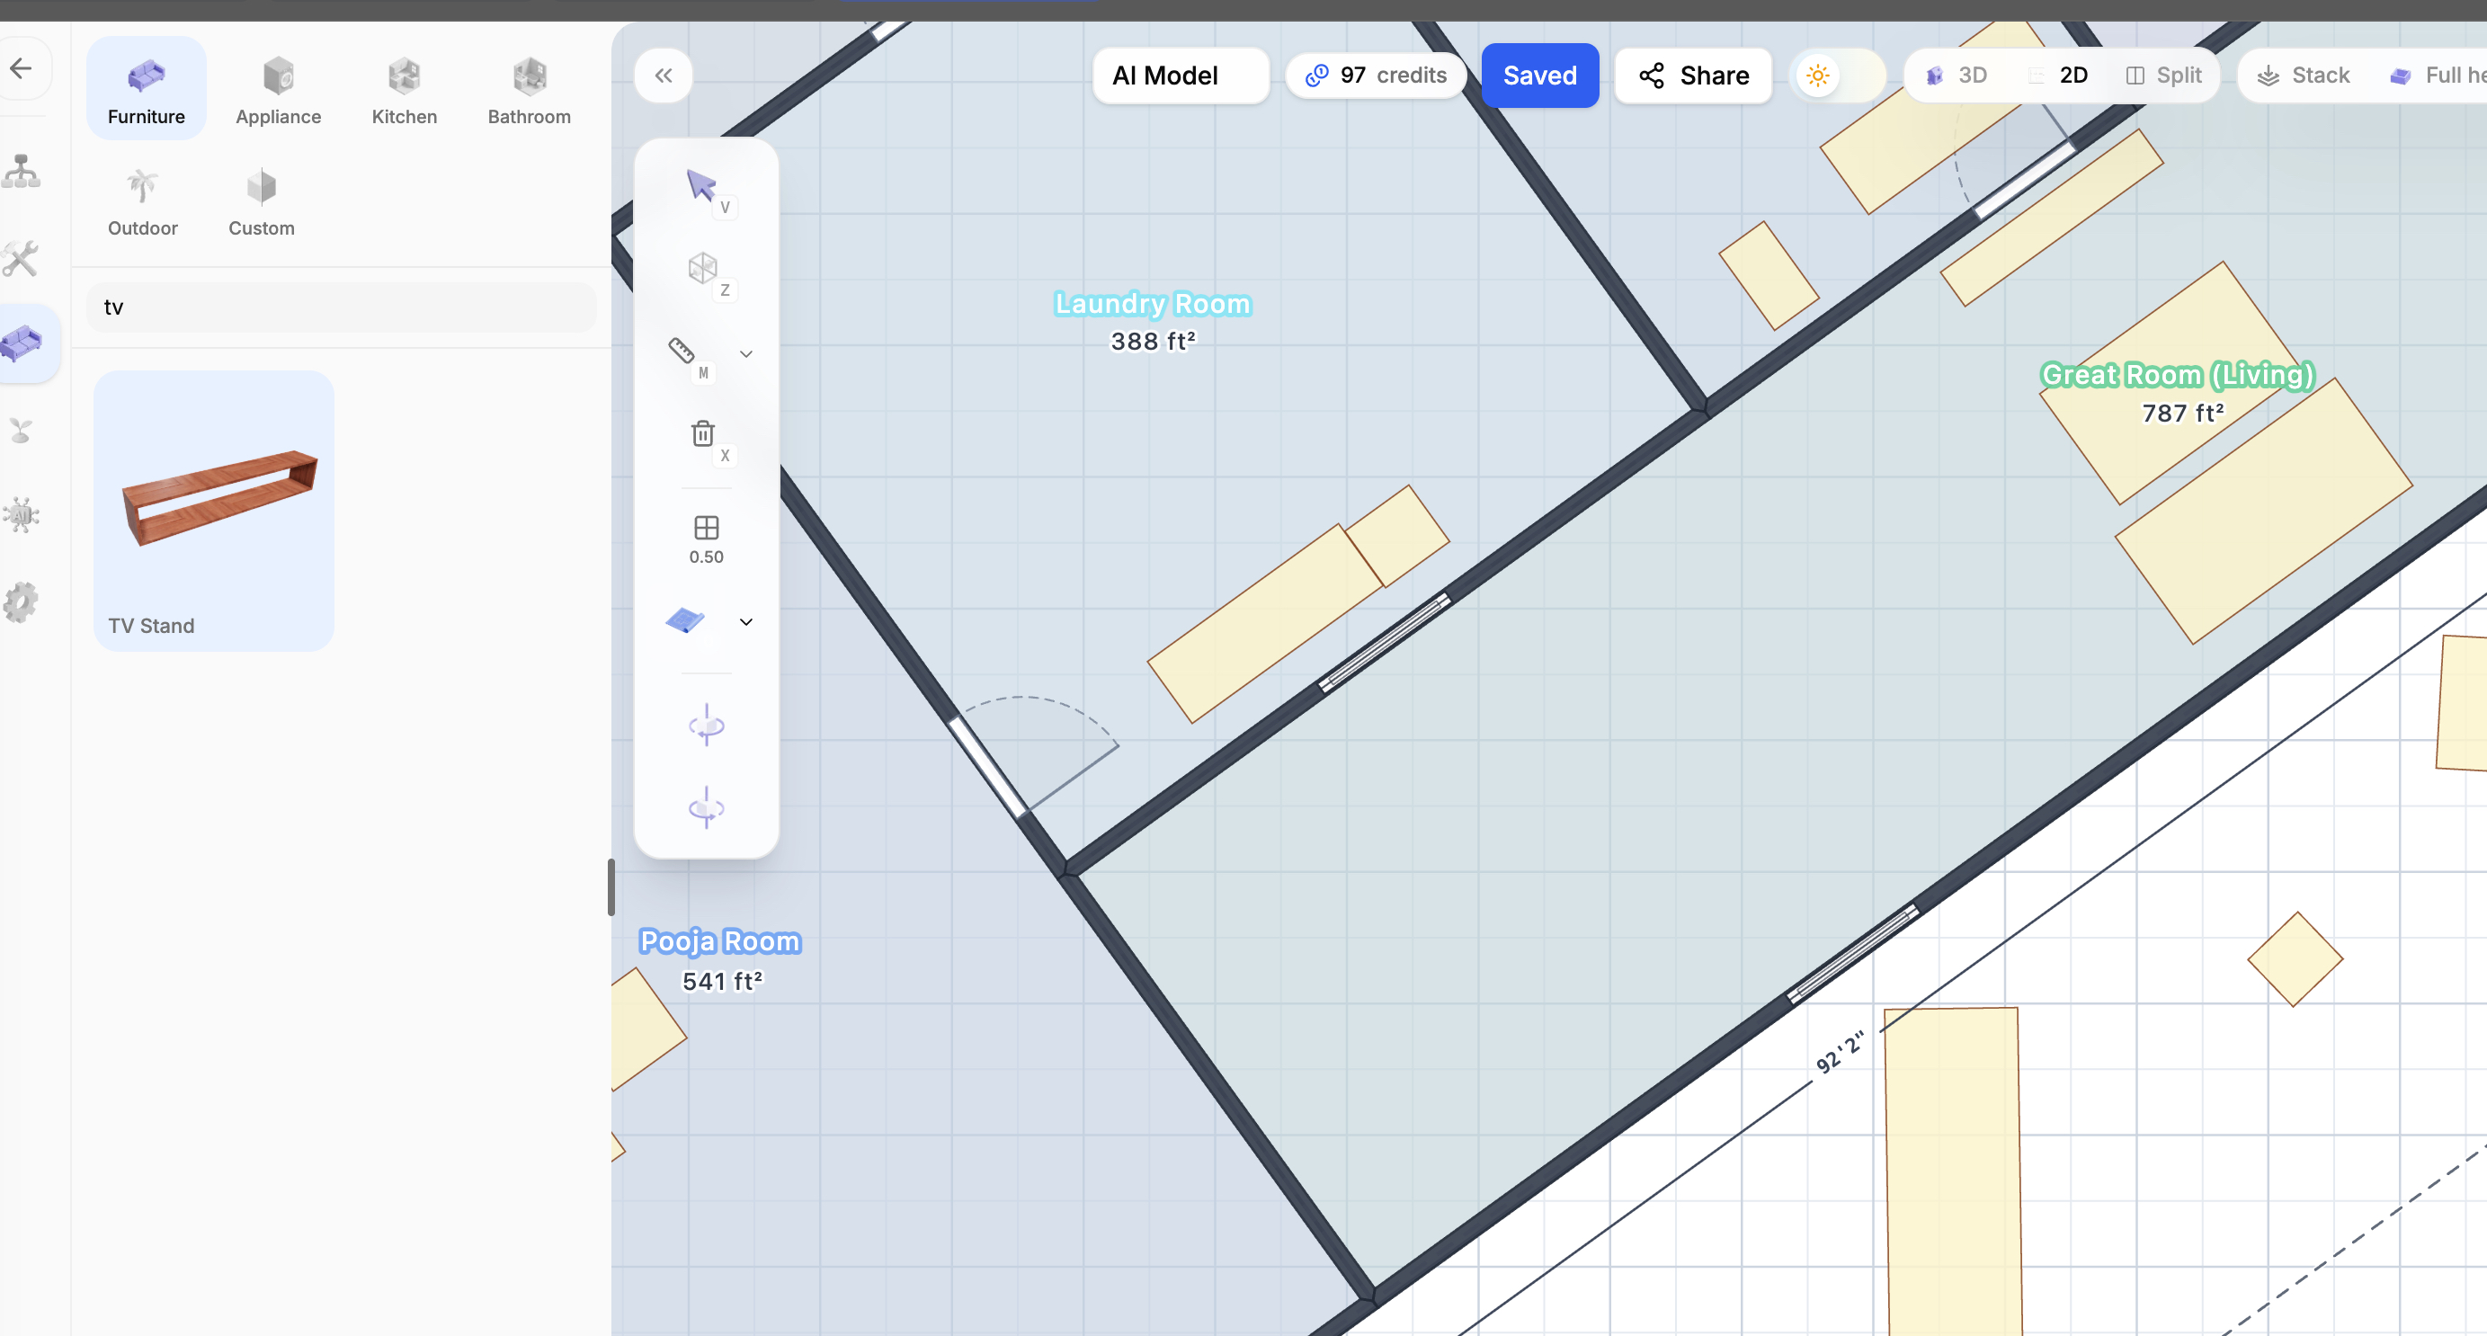The image size is (2487, 1336).
Task: Select the Laundry Room label
Action: 1153,303
